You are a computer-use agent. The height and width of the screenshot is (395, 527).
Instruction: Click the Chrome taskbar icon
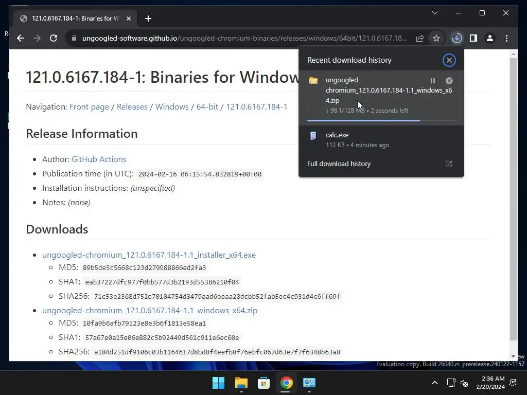point(286,383)
